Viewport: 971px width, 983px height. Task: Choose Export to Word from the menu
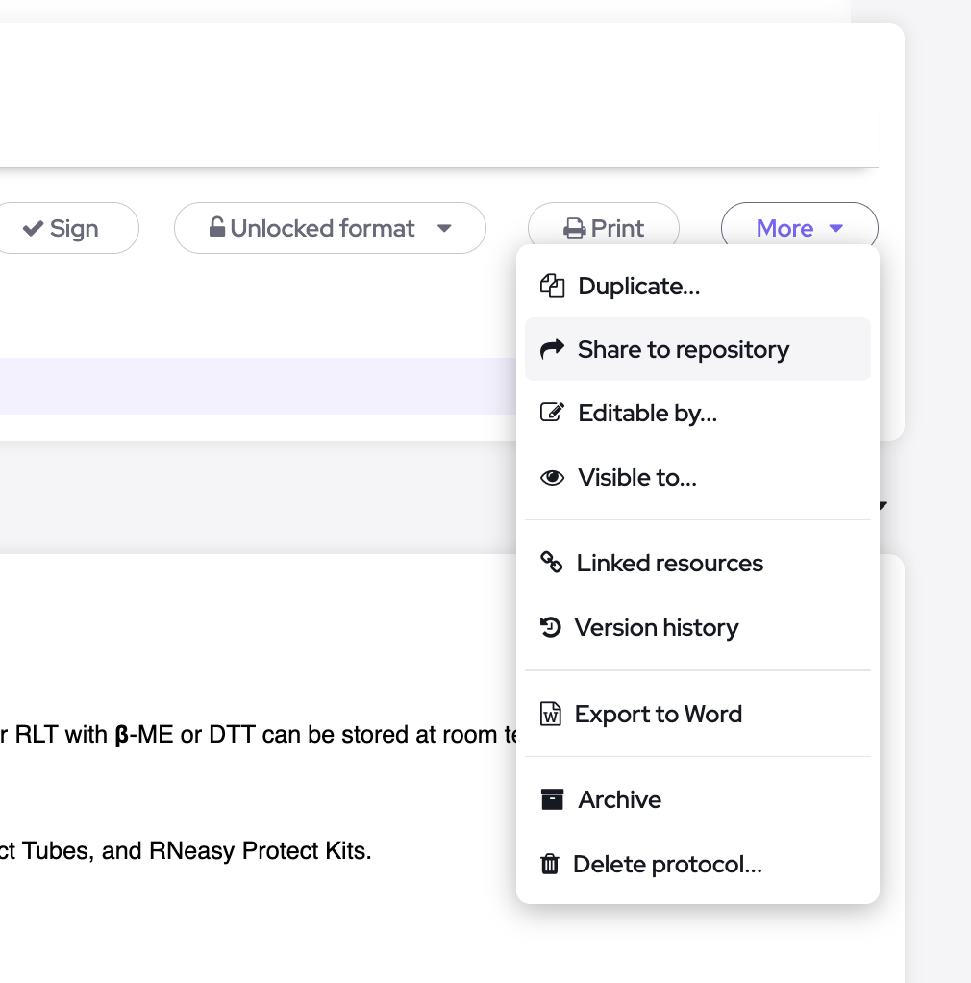(658, 714)
